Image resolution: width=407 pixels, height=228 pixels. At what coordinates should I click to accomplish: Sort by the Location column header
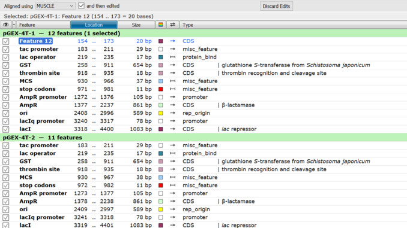click(94, 25)
